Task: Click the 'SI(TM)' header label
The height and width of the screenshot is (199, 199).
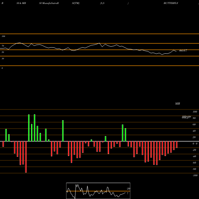Action: 76,3
